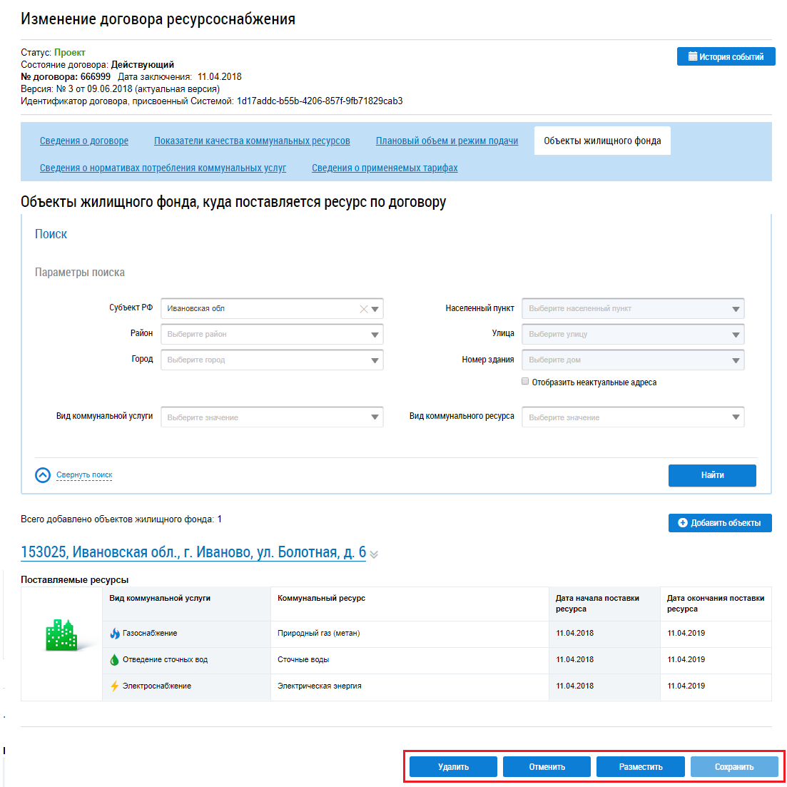Click the Проект status text
This screenshot has width=787, height=787.
click(x=70, y=52)
